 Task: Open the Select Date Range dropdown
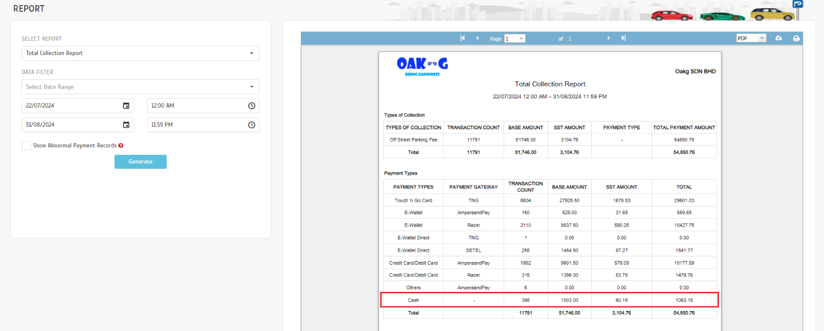point(140,87)
